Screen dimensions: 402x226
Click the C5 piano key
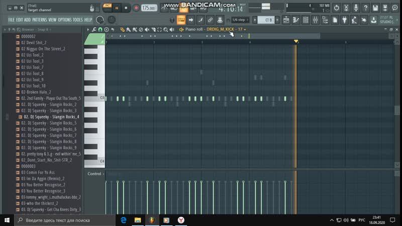pos(94,98)
